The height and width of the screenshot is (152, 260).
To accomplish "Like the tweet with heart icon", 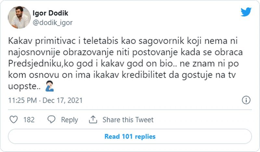I will [14, 120].
